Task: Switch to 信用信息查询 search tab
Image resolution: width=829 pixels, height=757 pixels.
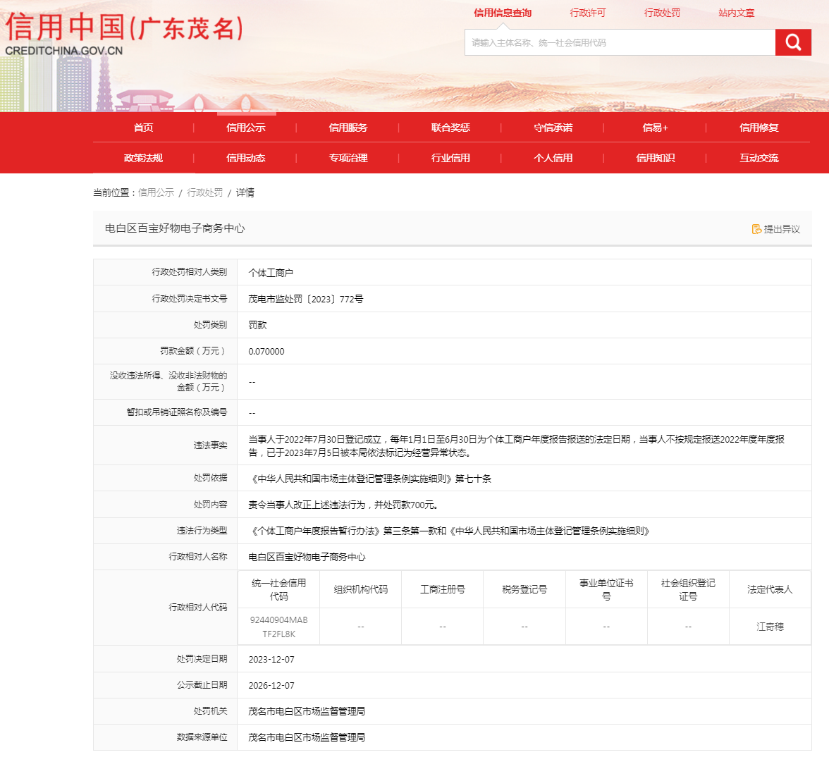Action: point(503,13)
